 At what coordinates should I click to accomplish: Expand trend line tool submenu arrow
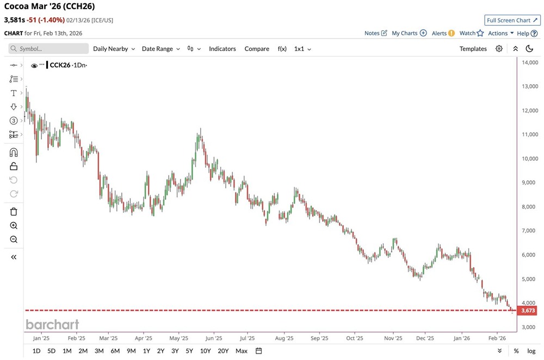pyautogui.click(x=22, y=65)
